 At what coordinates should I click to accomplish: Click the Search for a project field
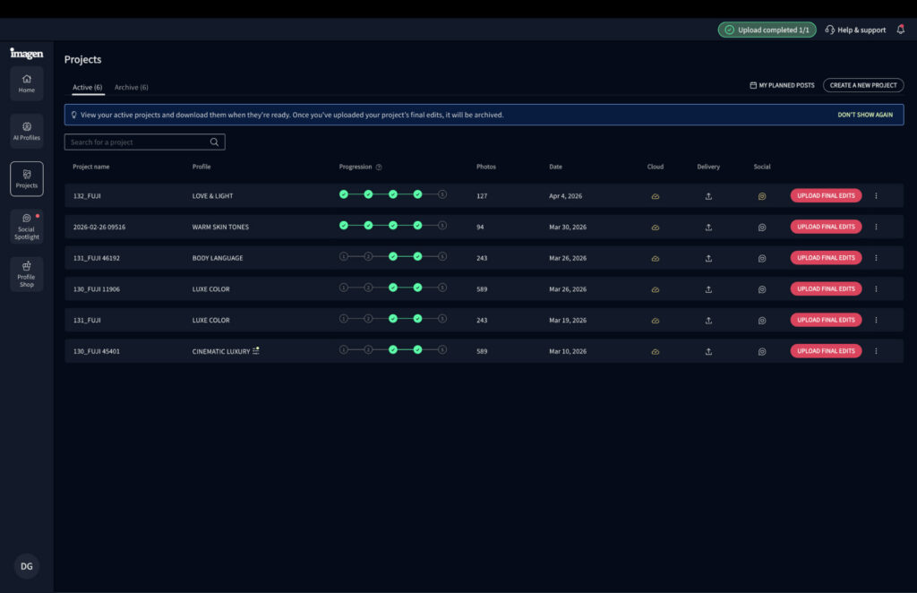(136, 142)
